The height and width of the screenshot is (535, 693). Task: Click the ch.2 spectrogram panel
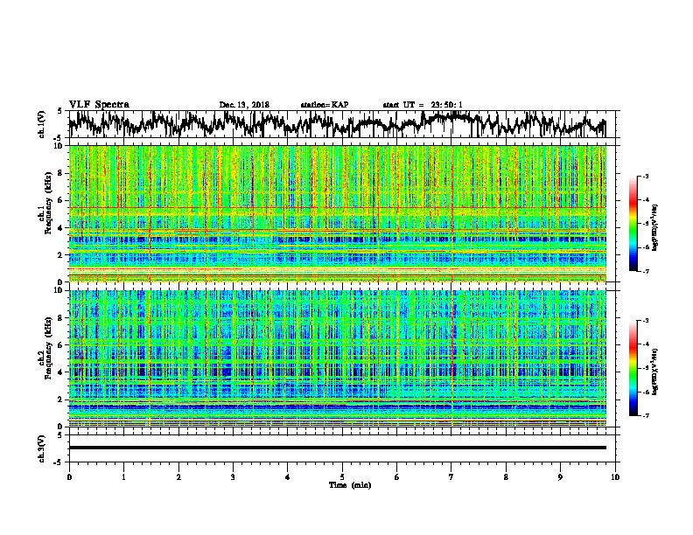[337, 358]
